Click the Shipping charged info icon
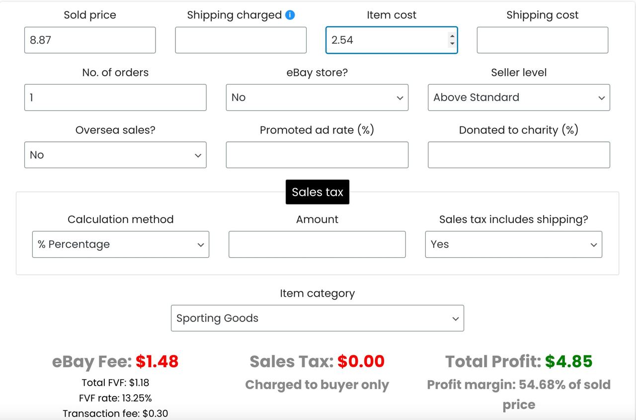The image size is (636, 420). pos(290,15)
